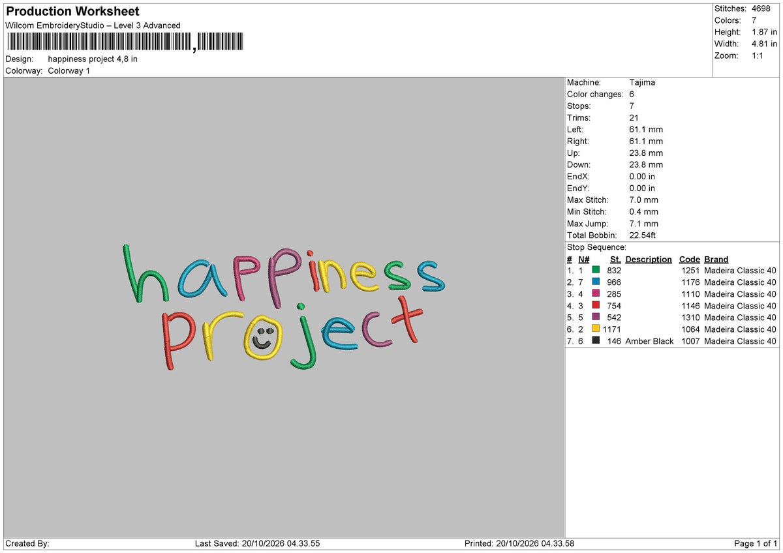Image resolution: width=783 pixels, height=553 pixels.
Task: Click the purple swatch for thread 1310
Action: click(x=596, y=317)
